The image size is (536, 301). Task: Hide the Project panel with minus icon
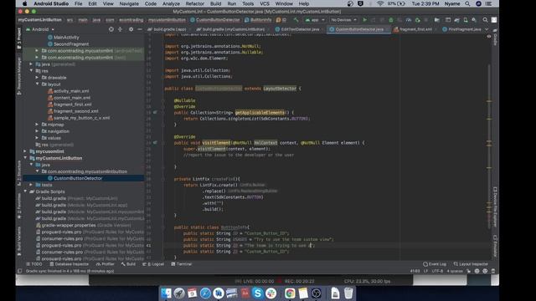pyautogui.click(x=140, y=29)
